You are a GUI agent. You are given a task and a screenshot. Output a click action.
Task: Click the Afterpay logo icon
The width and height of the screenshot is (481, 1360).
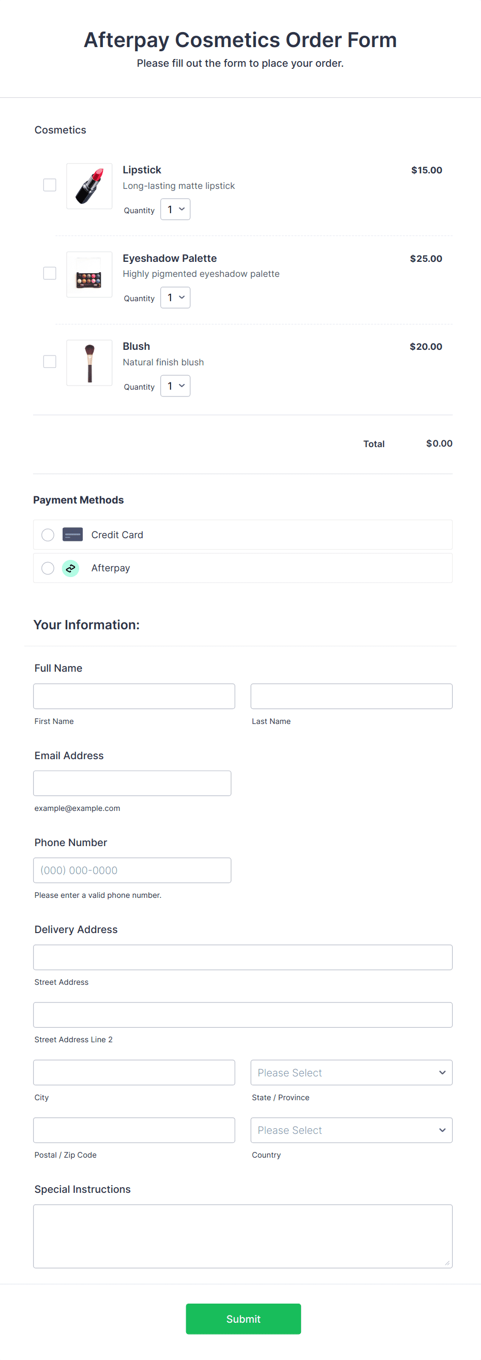(71, 568)
